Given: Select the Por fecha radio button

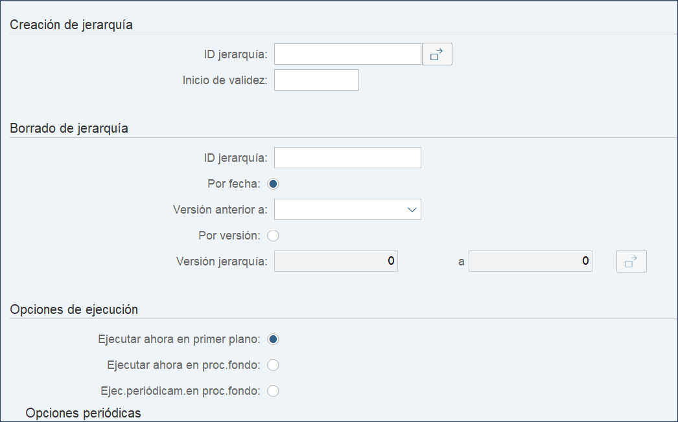Looking at the screenshot, I should (273, 184).
